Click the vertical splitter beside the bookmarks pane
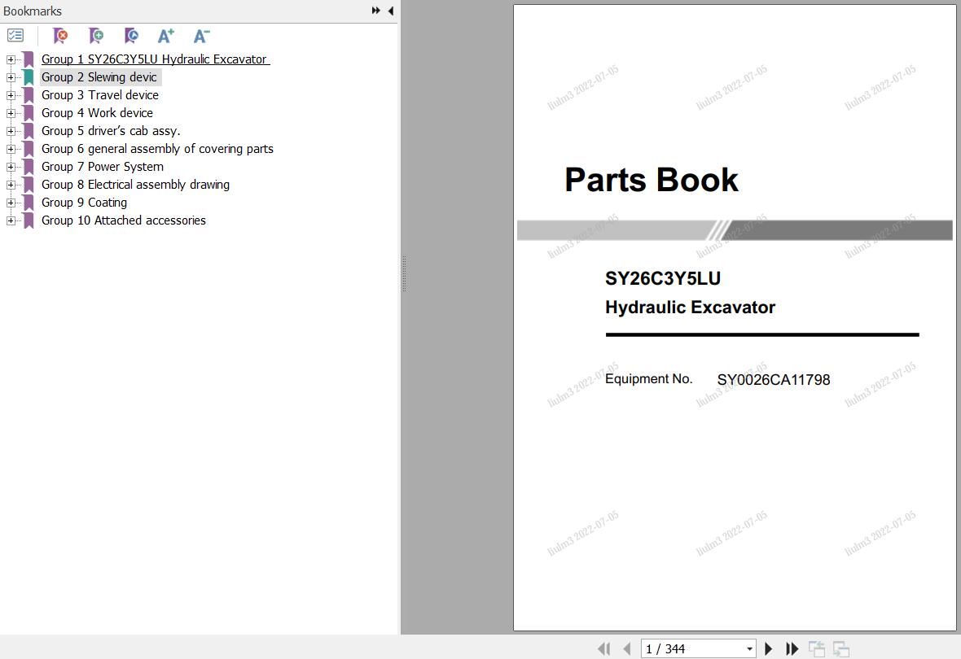This screenshot has width=961, height=659. tap(403, 273)
